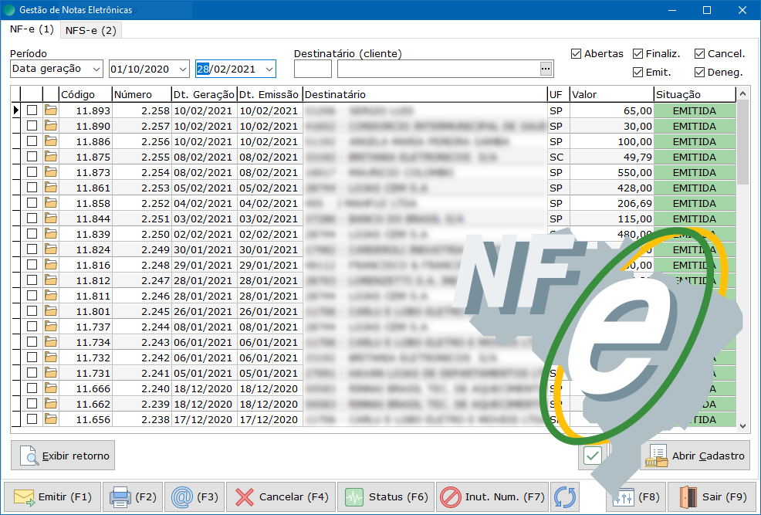Toggle the Deneg. filter checkbox
The width and height of the screenshot is (761, 515).
[699, 73]
